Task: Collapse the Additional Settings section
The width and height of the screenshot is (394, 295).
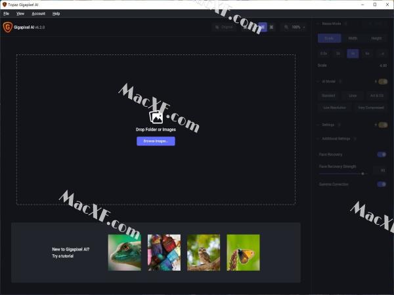Action: pos(318,138)
